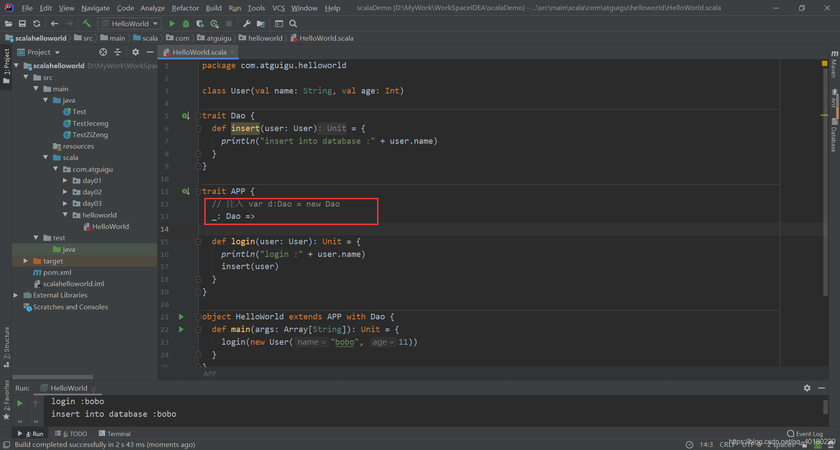Click the implemented marker on line 5
This screenshot has width=840, height=450.
[x=185, y=116]
